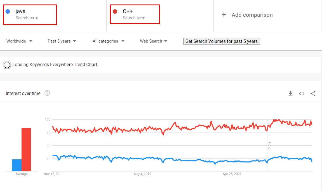Open the Worldwide region dropdown

[19, 41]
